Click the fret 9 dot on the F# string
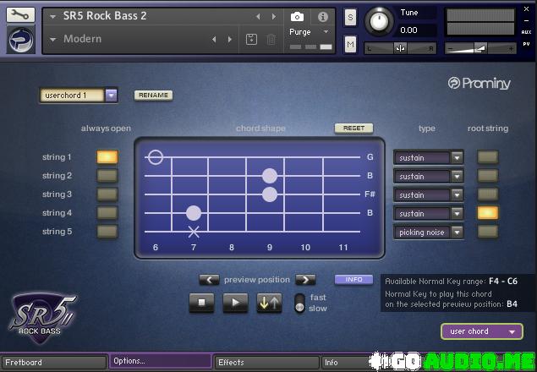This screenshot has height=372, width=537. click(x=270, y=194)
